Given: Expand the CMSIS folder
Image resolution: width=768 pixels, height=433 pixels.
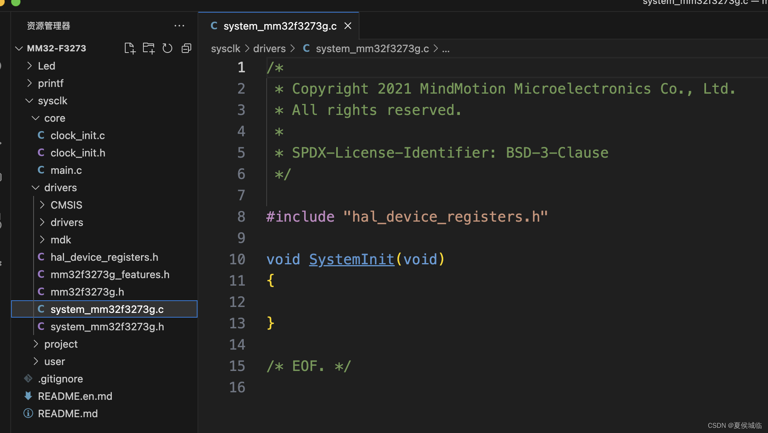Looking at the screenshot, I should coord(42,205).
